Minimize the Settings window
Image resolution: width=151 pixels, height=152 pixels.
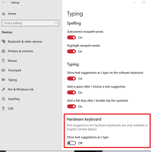point(135,2)
